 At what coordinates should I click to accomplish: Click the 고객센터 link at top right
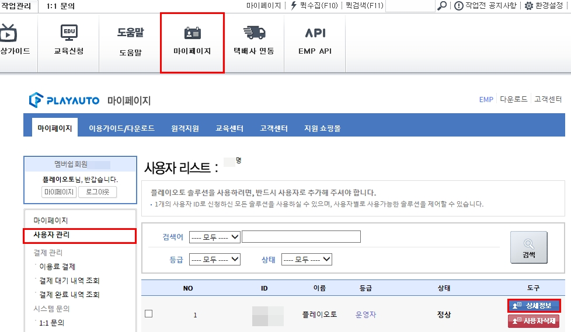(548, 99)
